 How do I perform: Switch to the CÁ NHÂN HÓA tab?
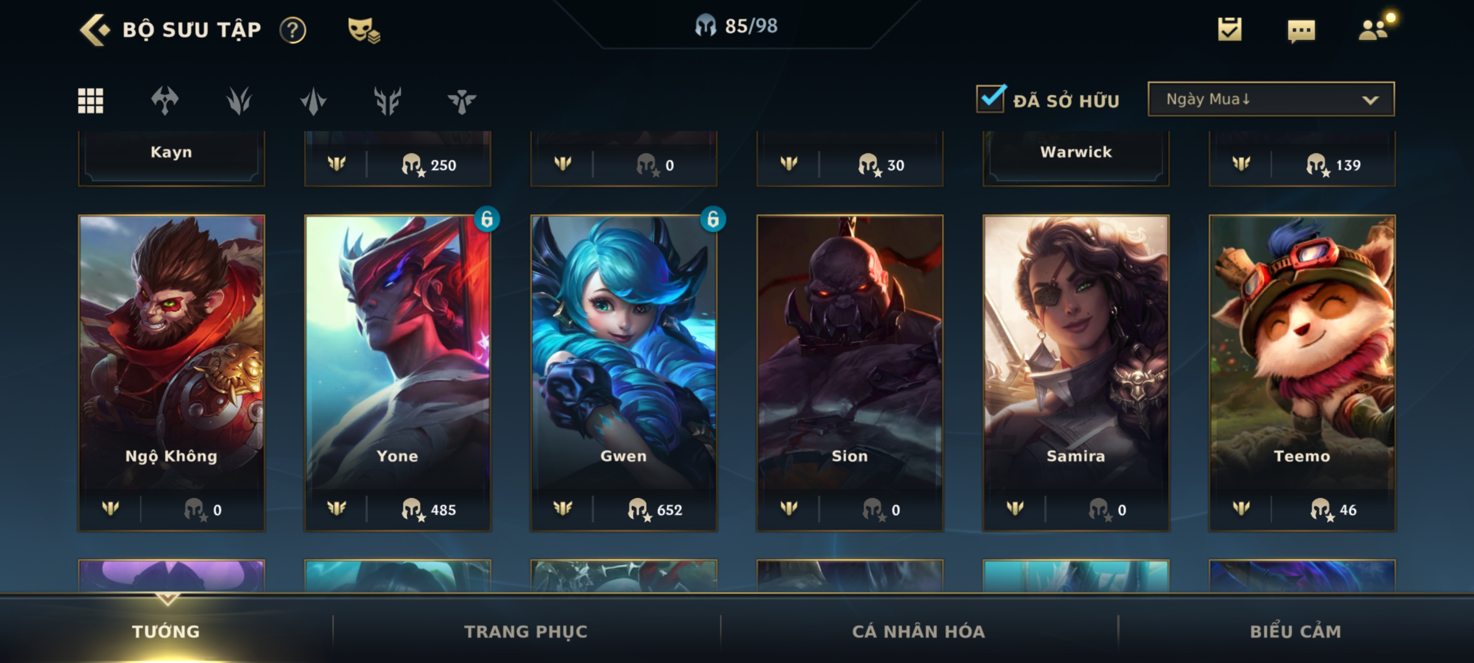click(918, 631)
